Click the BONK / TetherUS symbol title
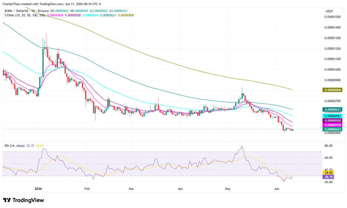347x208 pixels. (17, 11)
